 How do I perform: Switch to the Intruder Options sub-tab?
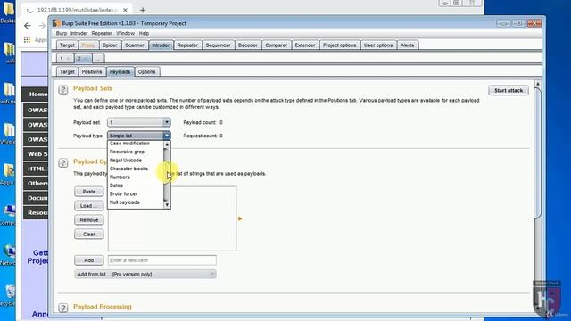[x=146, y=72]
